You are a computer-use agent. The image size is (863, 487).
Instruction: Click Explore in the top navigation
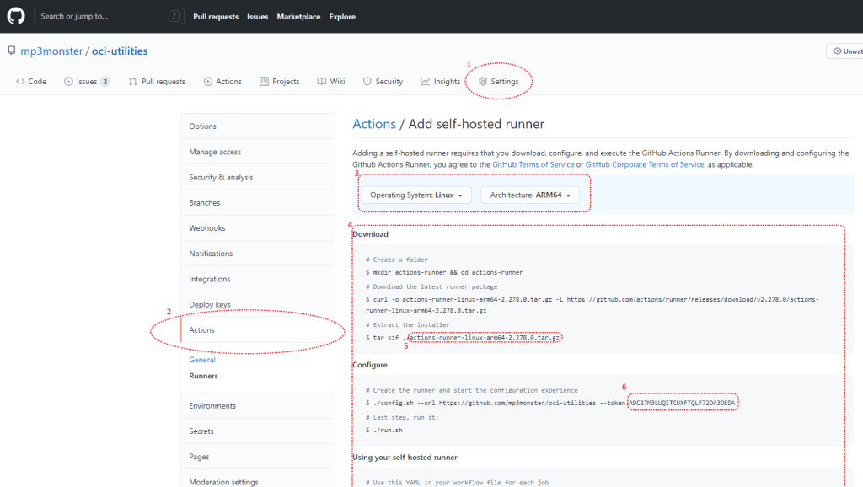(x=342, y=17)
